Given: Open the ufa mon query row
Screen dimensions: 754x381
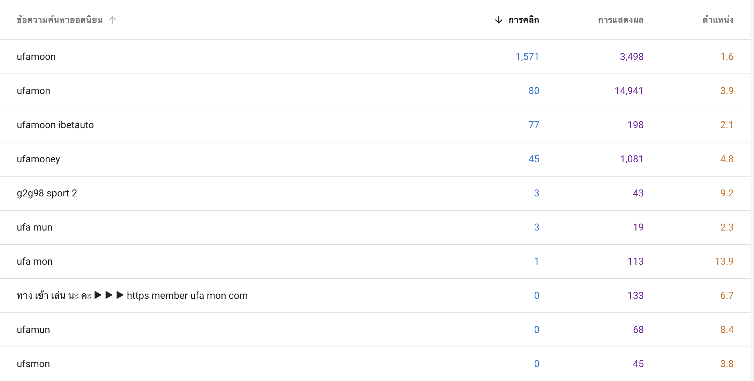Looking at the screenshot, I should click(x=375, y=262).
